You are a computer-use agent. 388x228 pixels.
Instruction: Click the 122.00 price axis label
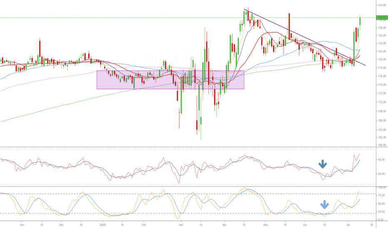click(382, 51)
